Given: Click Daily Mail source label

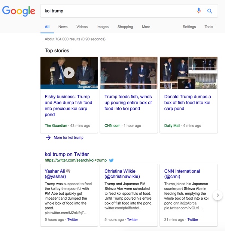Looking at the screenshot, I should pyautogui.click(x=172, y=126).
